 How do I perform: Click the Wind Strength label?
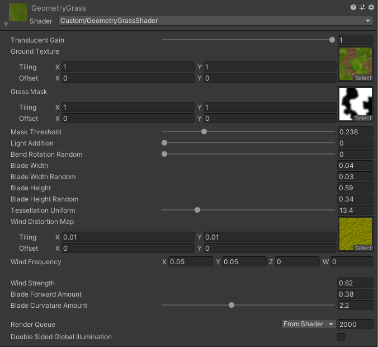pyautogui.click(x=32, y=283)
